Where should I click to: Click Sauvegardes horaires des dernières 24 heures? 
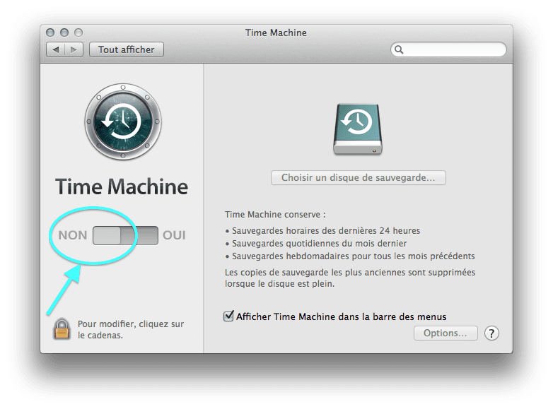(326, 231)
